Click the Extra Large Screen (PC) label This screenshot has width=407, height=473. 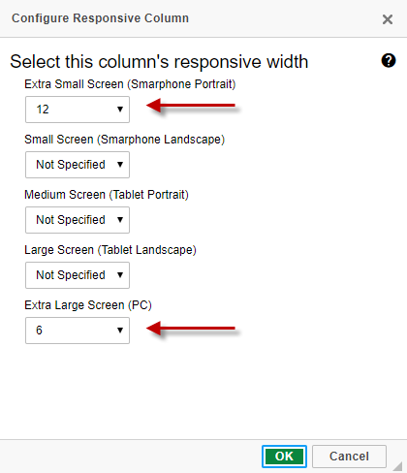88,305
